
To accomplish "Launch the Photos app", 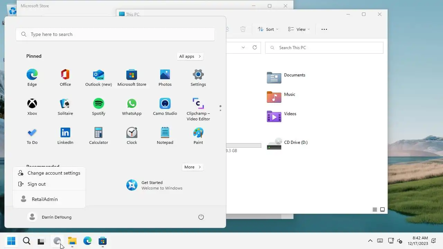I will coord(165,77).
